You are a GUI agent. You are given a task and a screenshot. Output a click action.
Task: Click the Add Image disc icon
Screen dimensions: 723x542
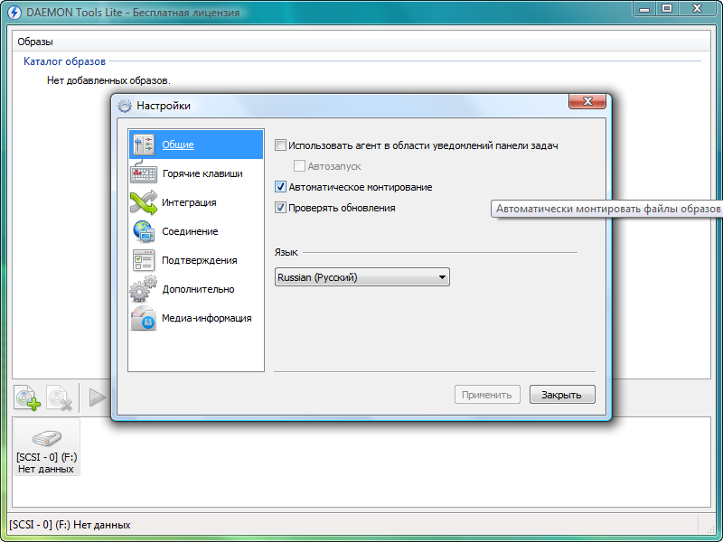point(28,398)
